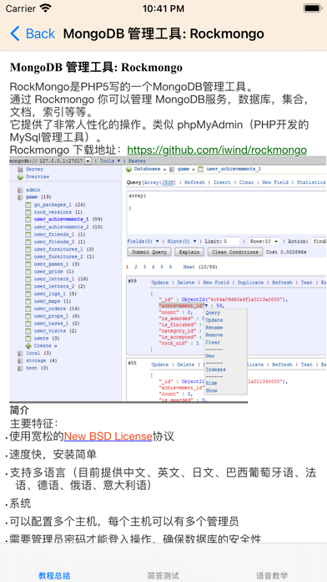The height and width of the screenshot is (582, 327).
Task: Open the github.com/iwind/rockmongo download link
Action: click(x=217, y=150)
